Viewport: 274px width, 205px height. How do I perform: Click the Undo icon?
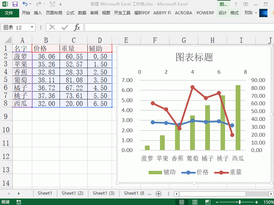[x=25, y=3]
